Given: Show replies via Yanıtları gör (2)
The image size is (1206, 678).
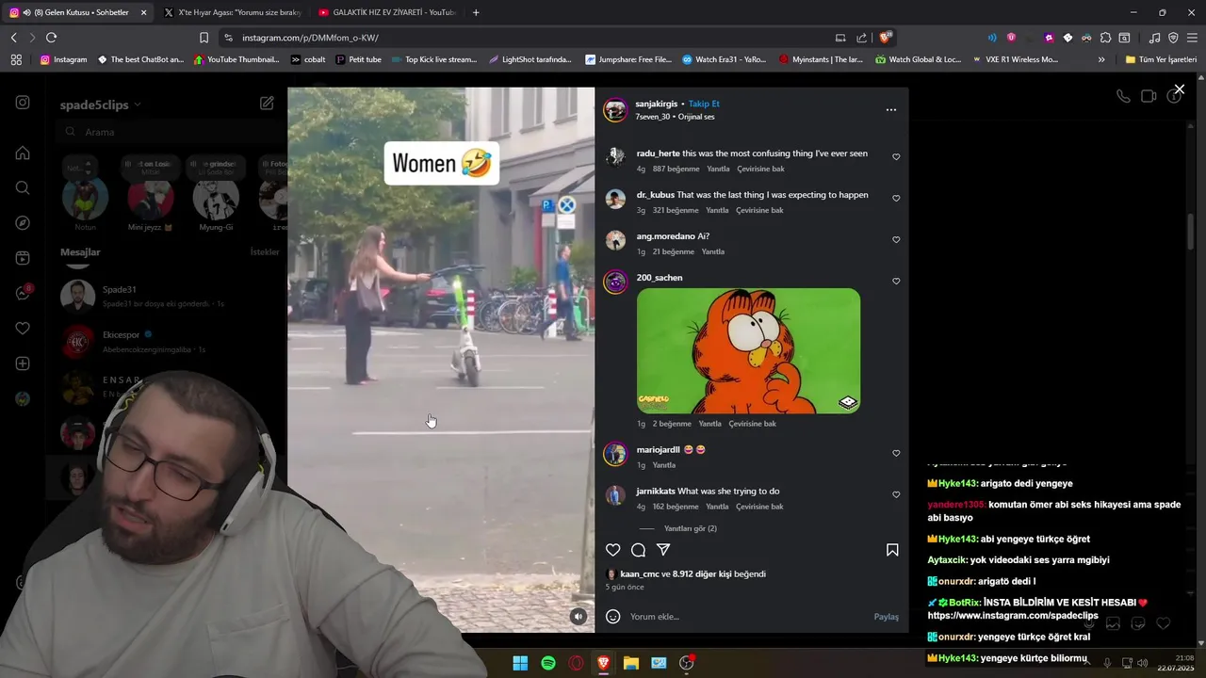Looking at the screenshot, I should point(691,529).
